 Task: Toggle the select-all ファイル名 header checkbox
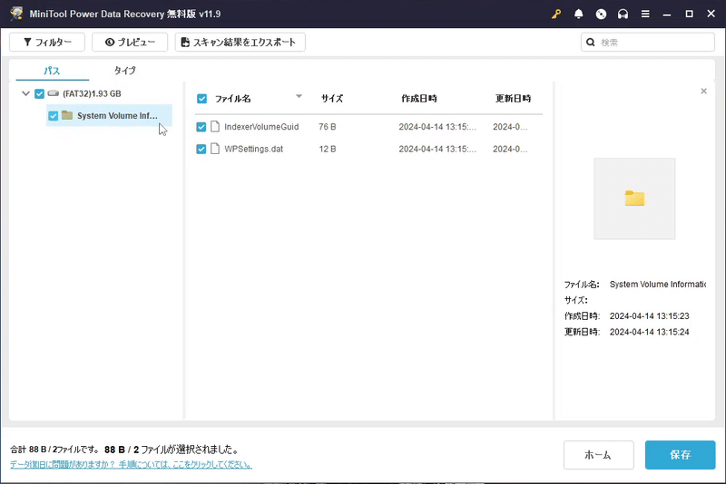click(201, 99)
